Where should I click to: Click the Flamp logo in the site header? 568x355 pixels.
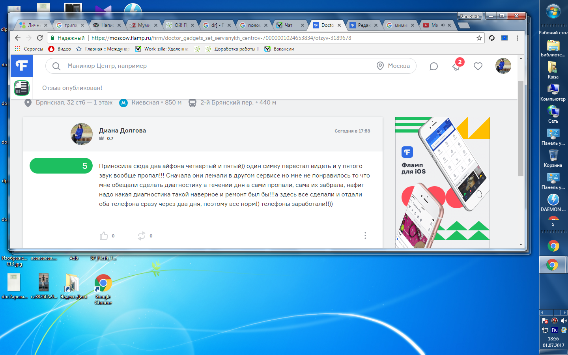click(22, 65)
